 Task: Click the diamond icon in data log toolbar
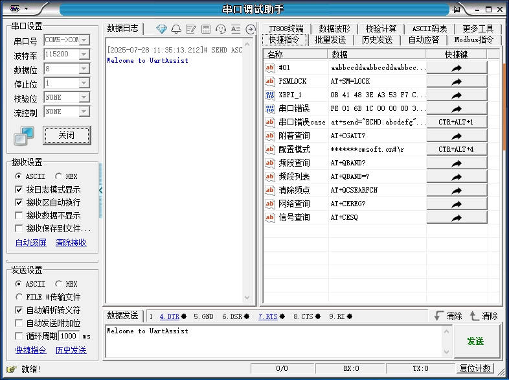[x=161, y=29]
